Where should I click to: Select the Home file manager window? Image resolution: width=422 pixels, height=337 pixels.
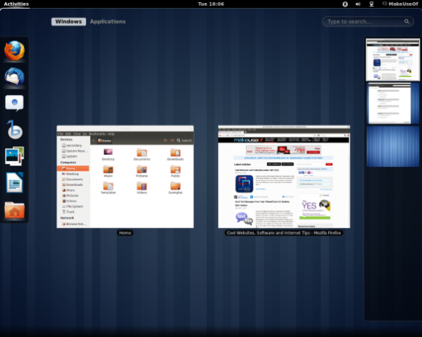point(125,177)
